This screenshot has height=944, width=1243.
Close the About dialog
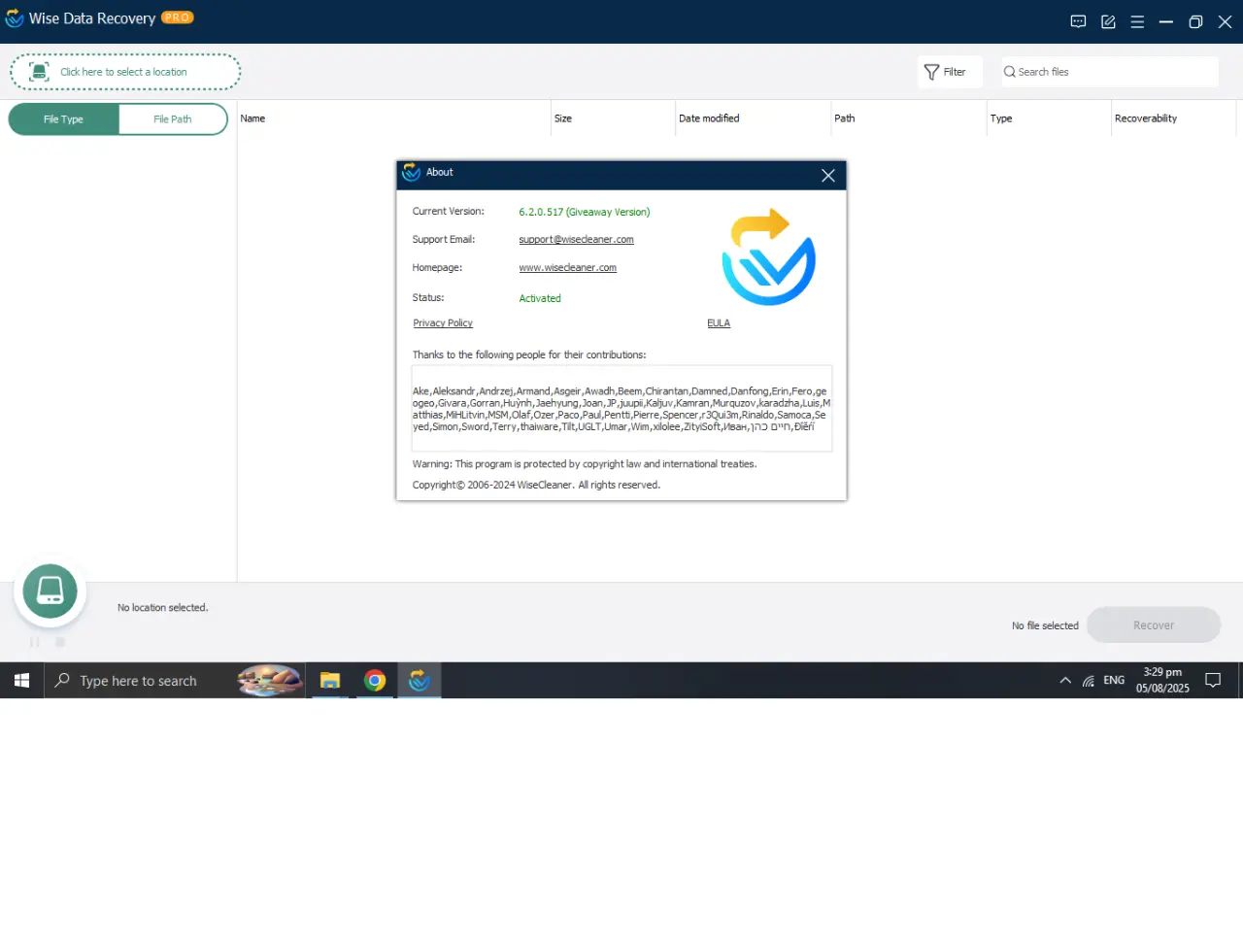(x=828, y=176)
